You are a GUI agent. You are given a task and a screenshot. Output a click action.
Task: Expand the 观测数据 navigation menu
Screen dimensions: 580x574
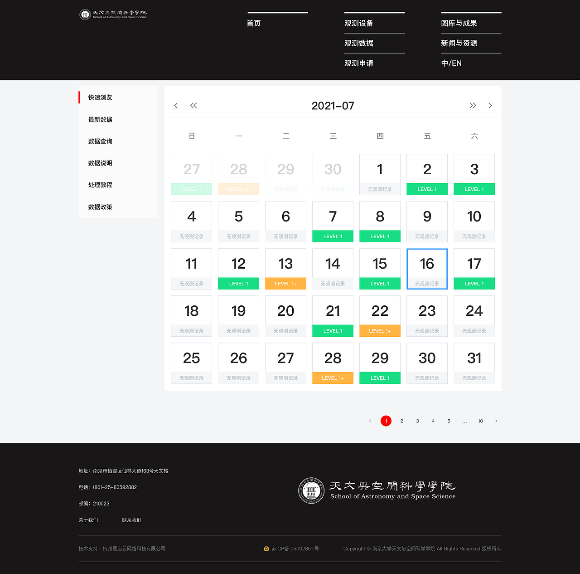click(x=358, y=43)
